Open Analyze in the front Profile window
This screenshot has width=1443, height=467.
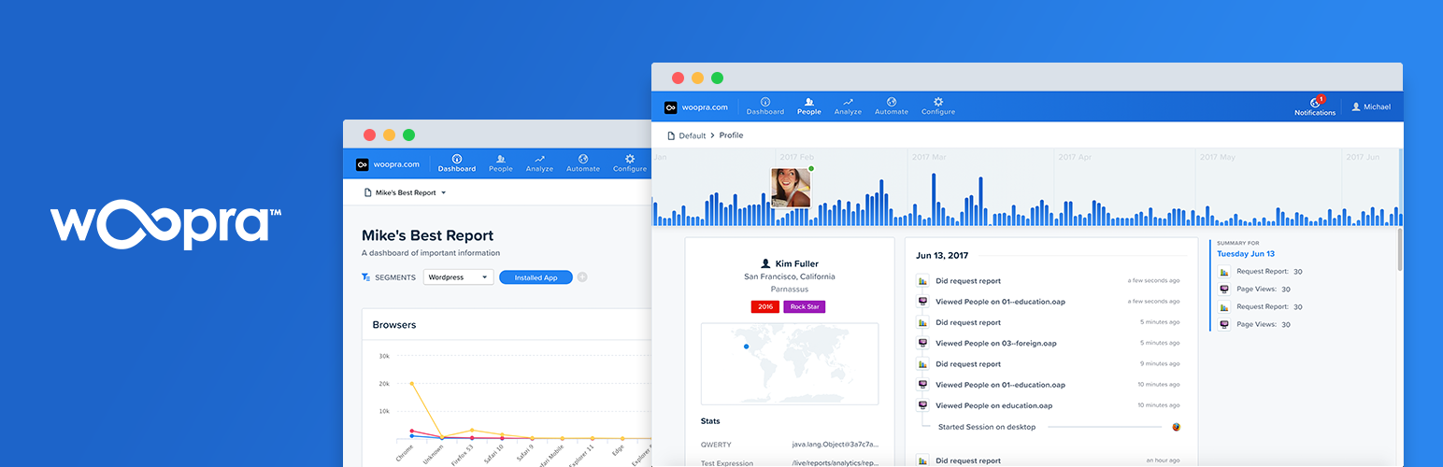848,106
